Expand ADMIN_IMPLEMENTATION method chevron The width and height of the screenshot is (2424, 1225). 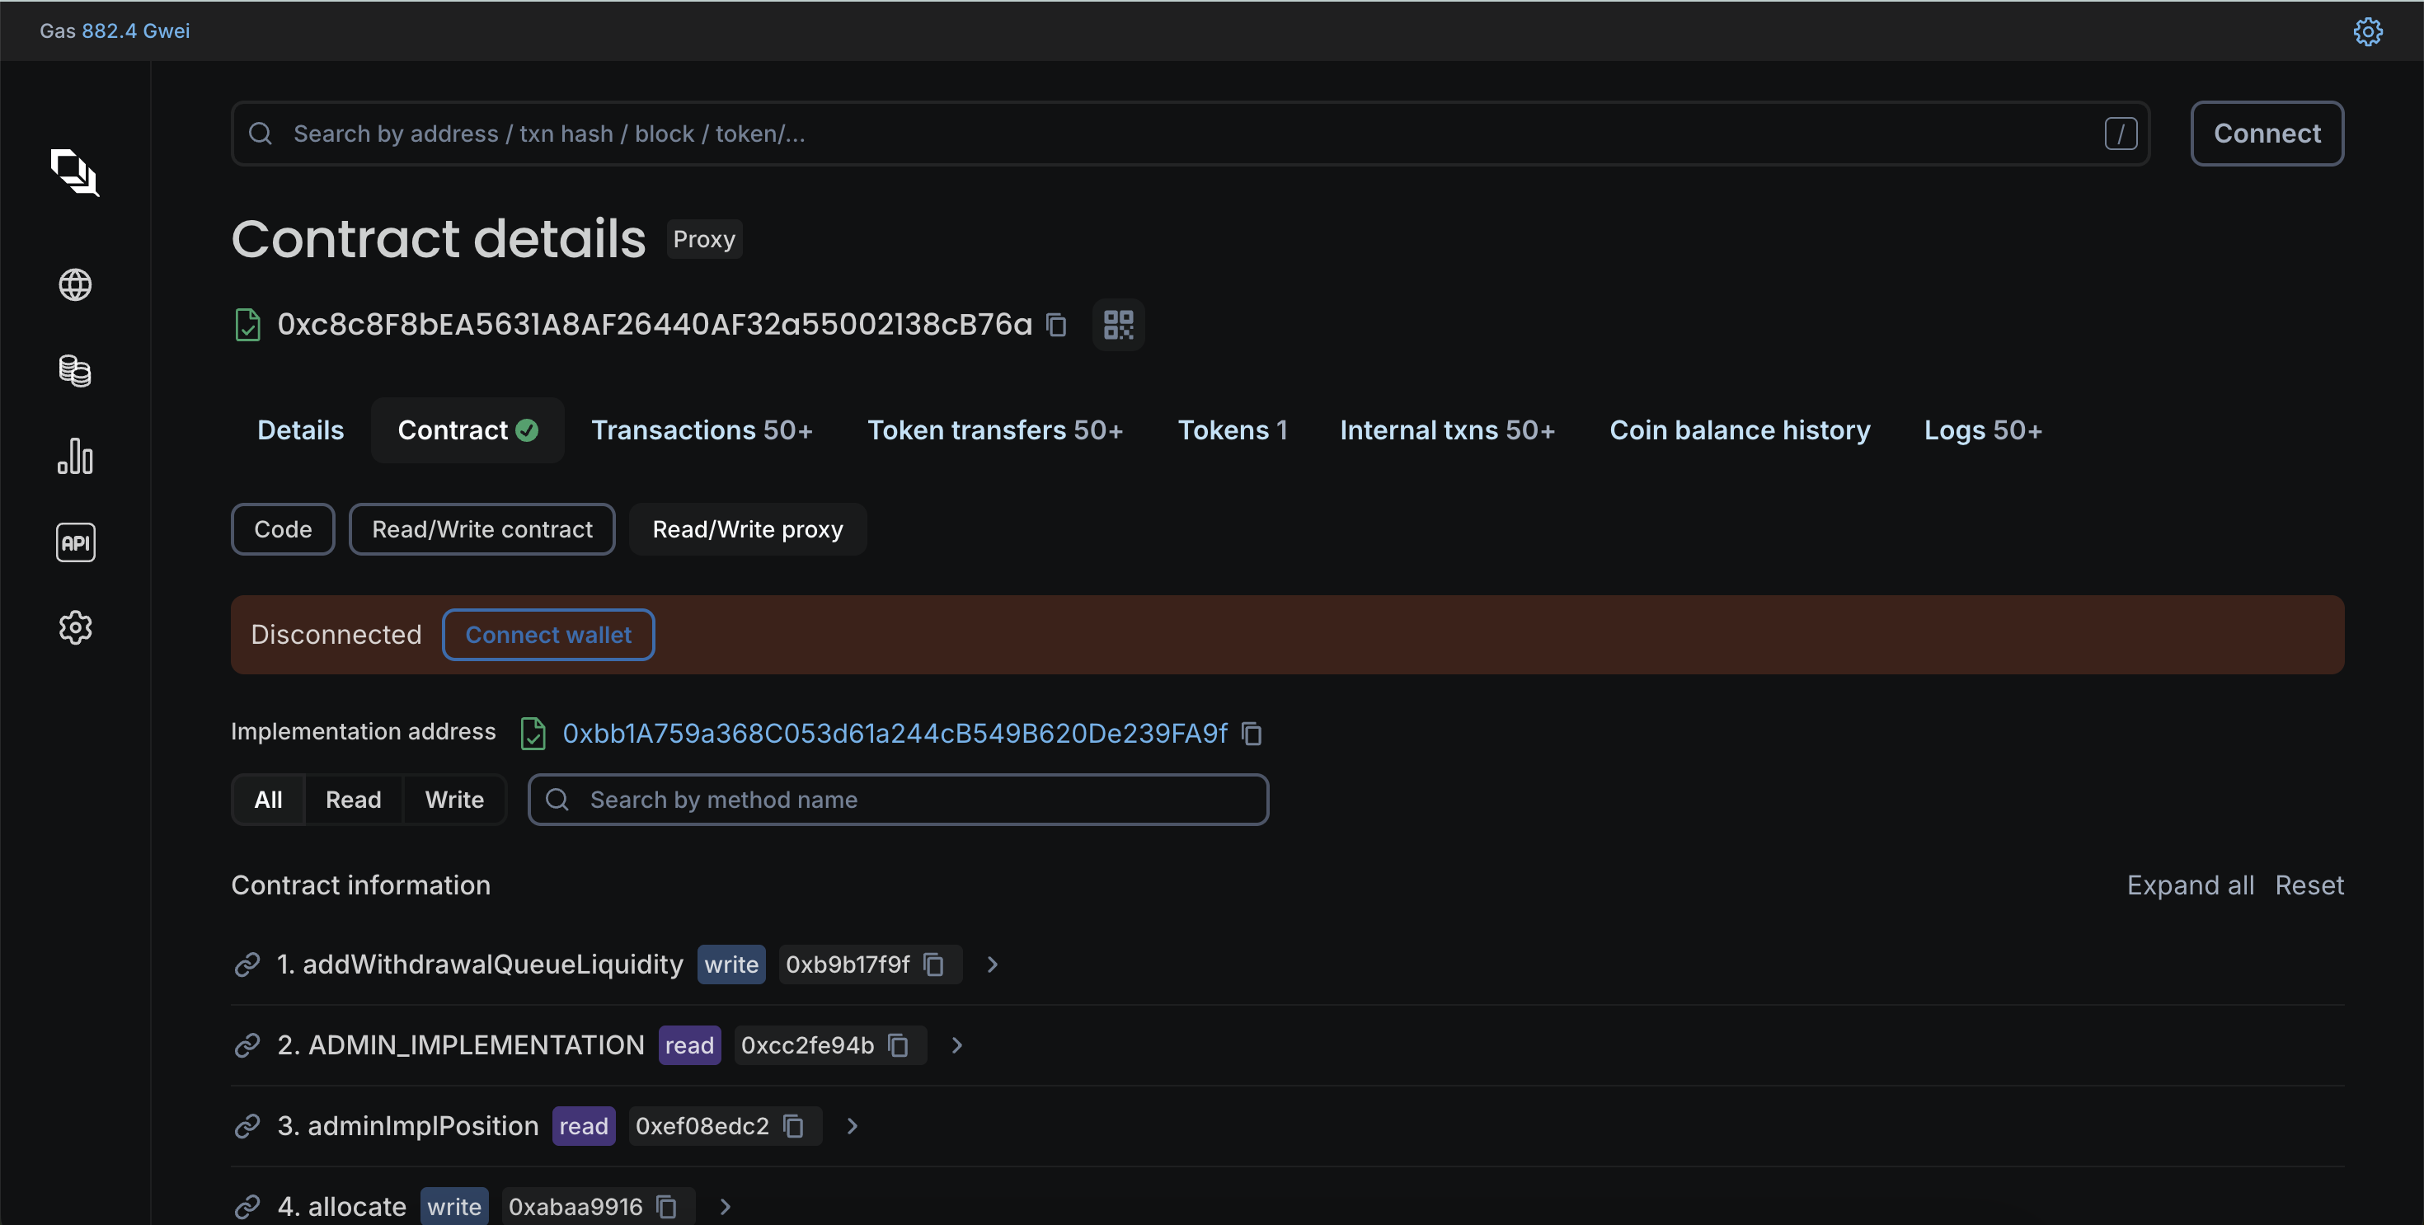tap(957, 1045)
